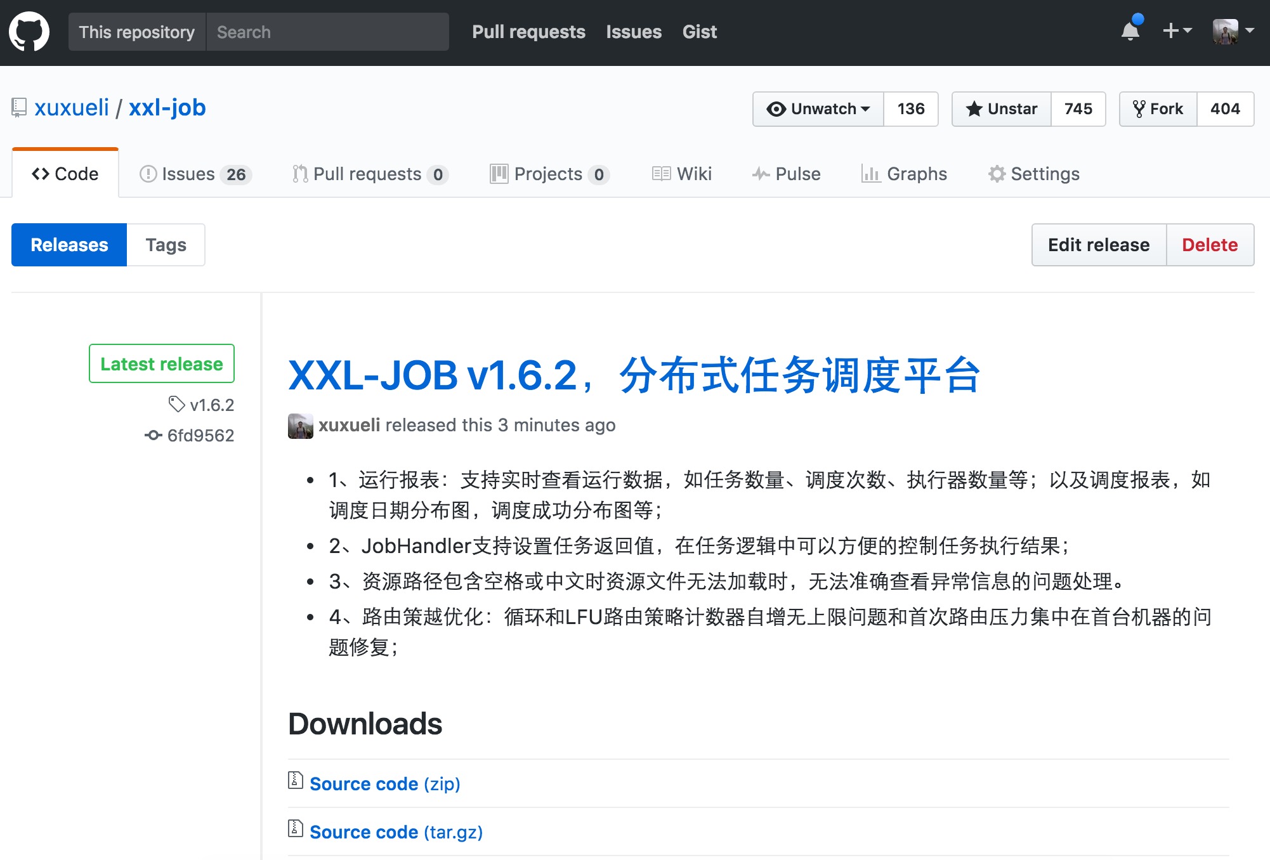Click Edit release
The width and height of the screenshot is (1270, 860).
pos(1099,245)
